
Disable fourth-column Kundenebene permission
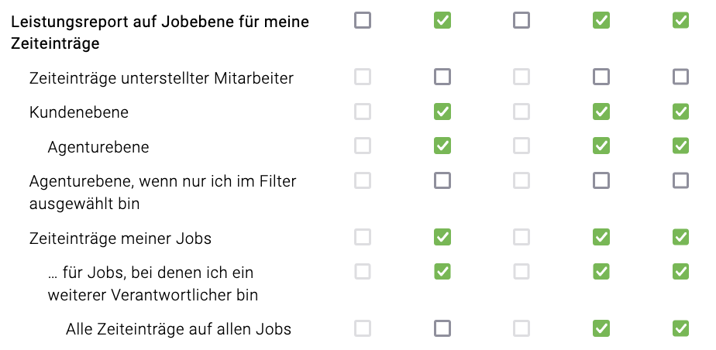pos(601,112)
